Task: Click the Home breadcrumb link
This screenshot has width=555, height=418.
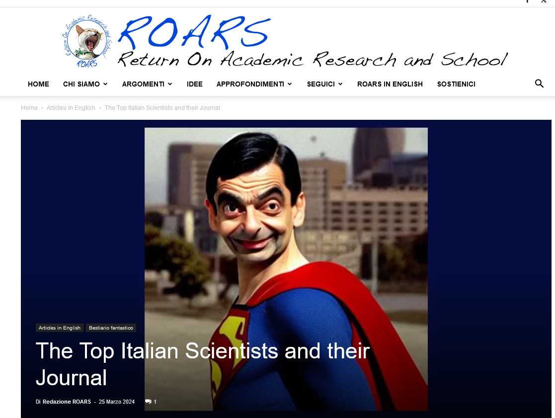Action: [29, 107]
